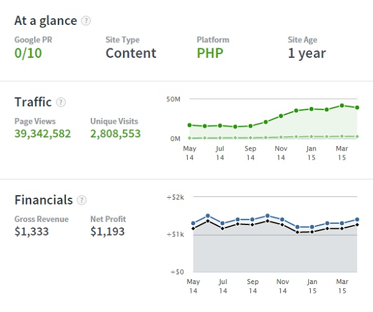Click the March 15 page views peak point
Viewport: 373px width, 312px height.
pyautogui.click(x=342, y=105)
